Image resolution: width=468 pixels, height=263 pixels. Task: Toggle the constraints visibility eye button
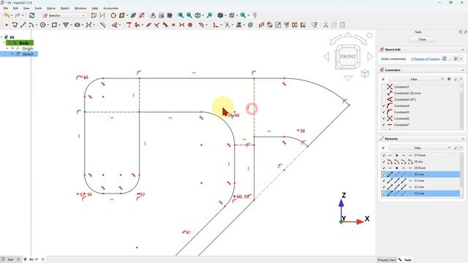pos(448,79)
